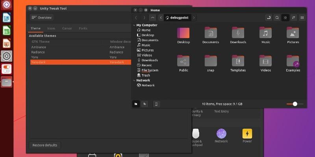Image resolution: width=315 pixels, height=157 pixels.
Task: Switch to compact view in file manager
Action: (302, 18)
